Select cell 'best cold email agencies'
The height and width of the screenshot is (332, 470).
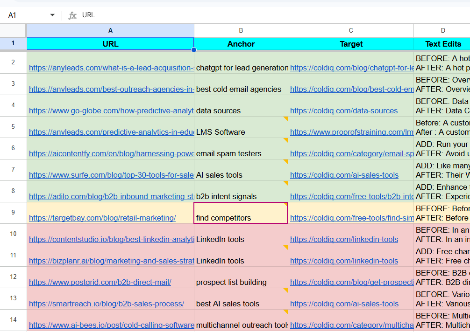[241, 84]
